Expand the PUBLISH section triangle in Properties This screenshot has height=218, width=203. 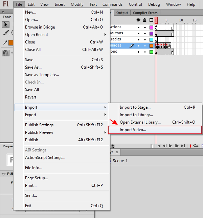(x=3, y=174)
